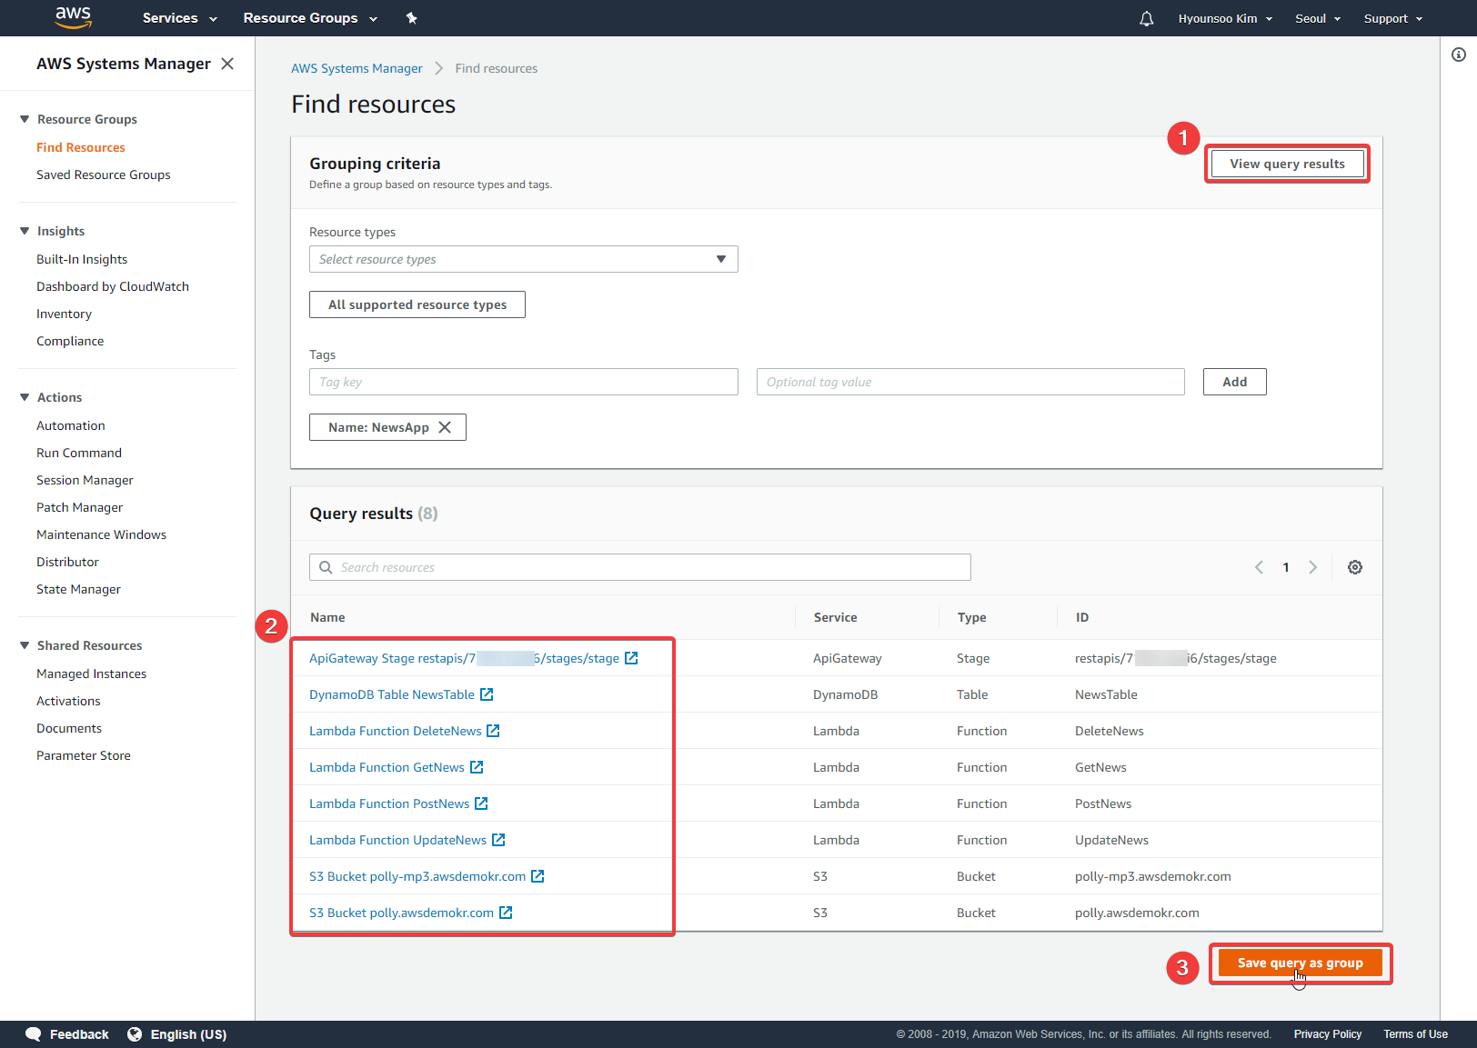Collapse the Shared Resources sidebar section
The image size is (1477, 1048).
click(x=25, y=645)
